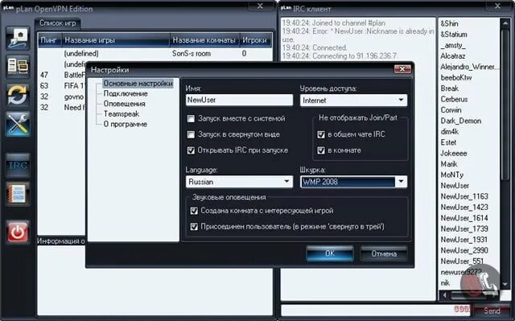This screenshot has height=321, width=515.
Task: Select 'Подключение' in settings tree
Action: click(126, 93)
